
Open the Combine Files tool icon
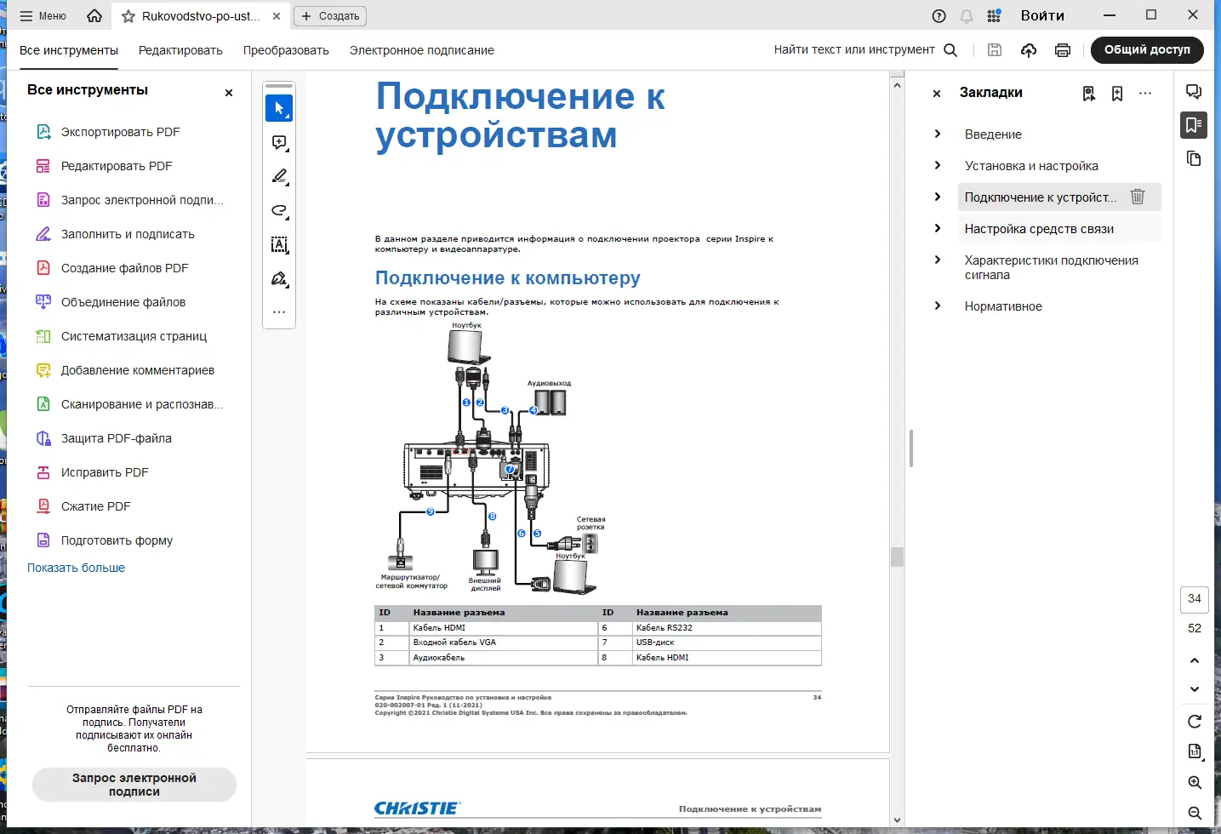[43, 302]
